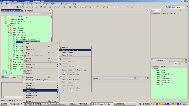Open the Compare With submenu
This screenshot has width=189, height=106.
[x=41, y=93]
